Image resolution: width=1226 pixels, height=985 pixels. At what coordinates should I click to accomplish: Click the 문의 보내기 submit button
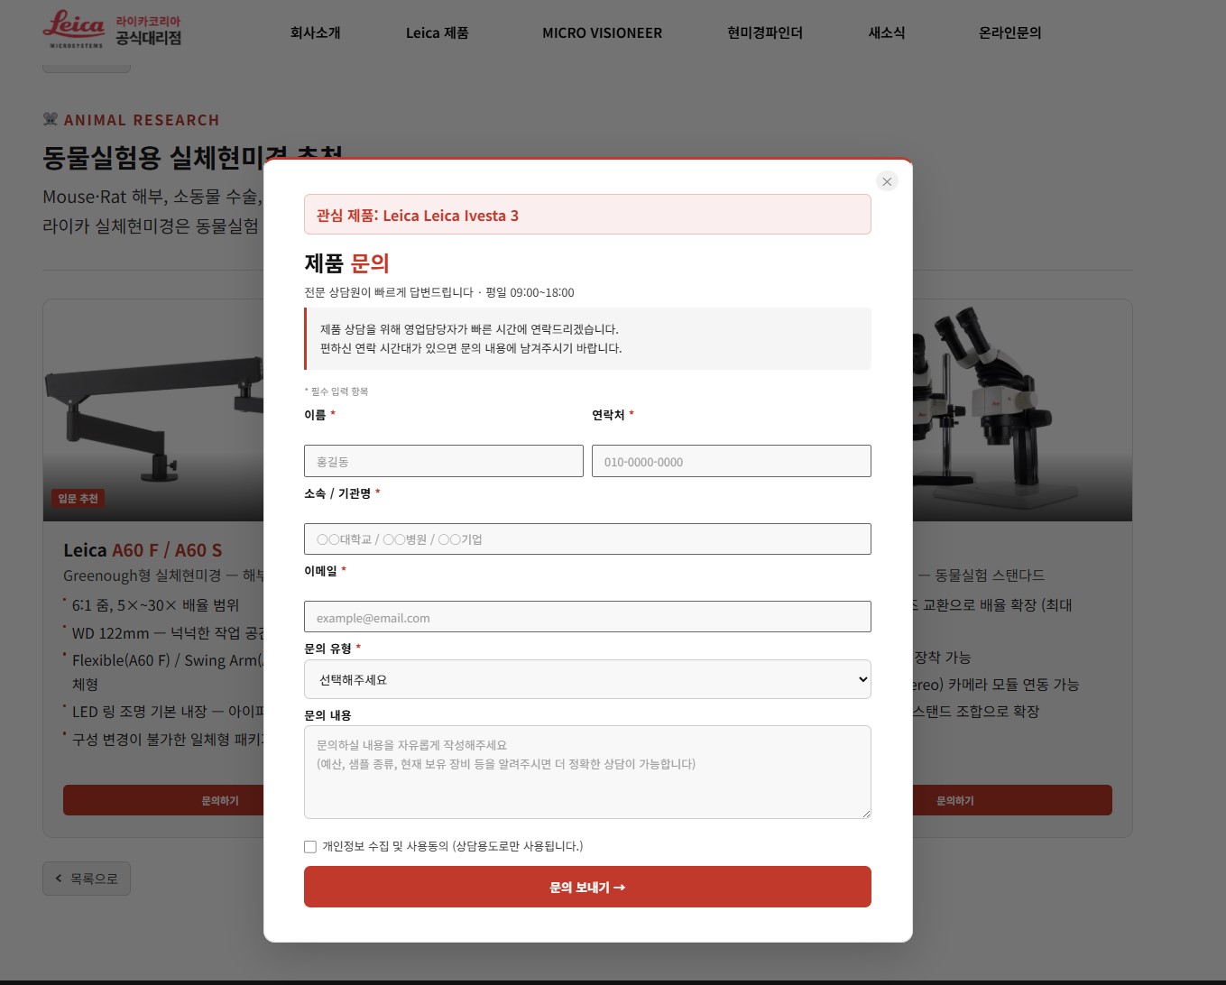pos(587,887)
